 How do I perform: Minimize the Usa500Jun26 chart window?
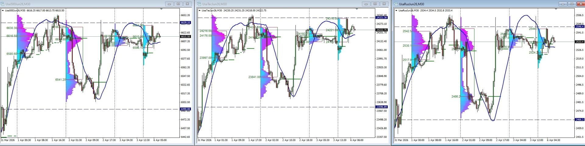(x=169, y=4)
